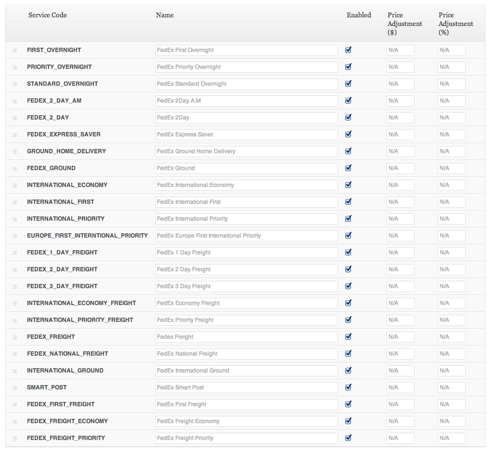
Task: Click drag handle for FEDEX_3_DAY_FREIGHT row
Action: 15,286
